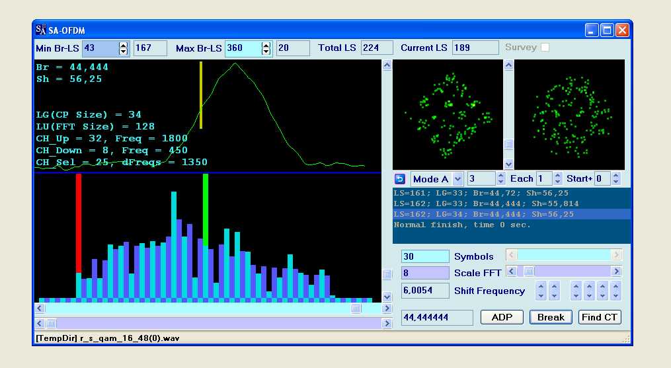Click the Scale FFT slider right arrow
Screen dimensions: 671x368
point(616,272)
